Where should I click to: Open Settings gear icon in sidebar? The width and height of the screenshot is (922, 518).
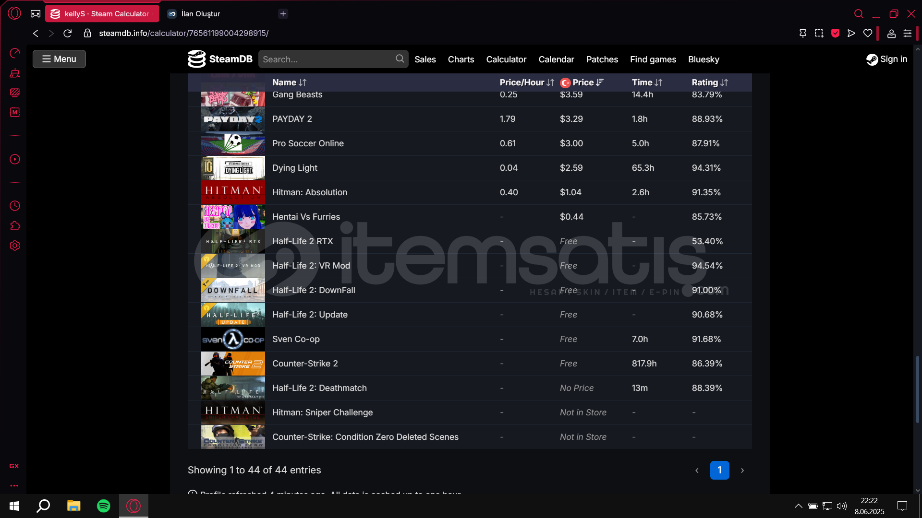(x=15, y=246)
